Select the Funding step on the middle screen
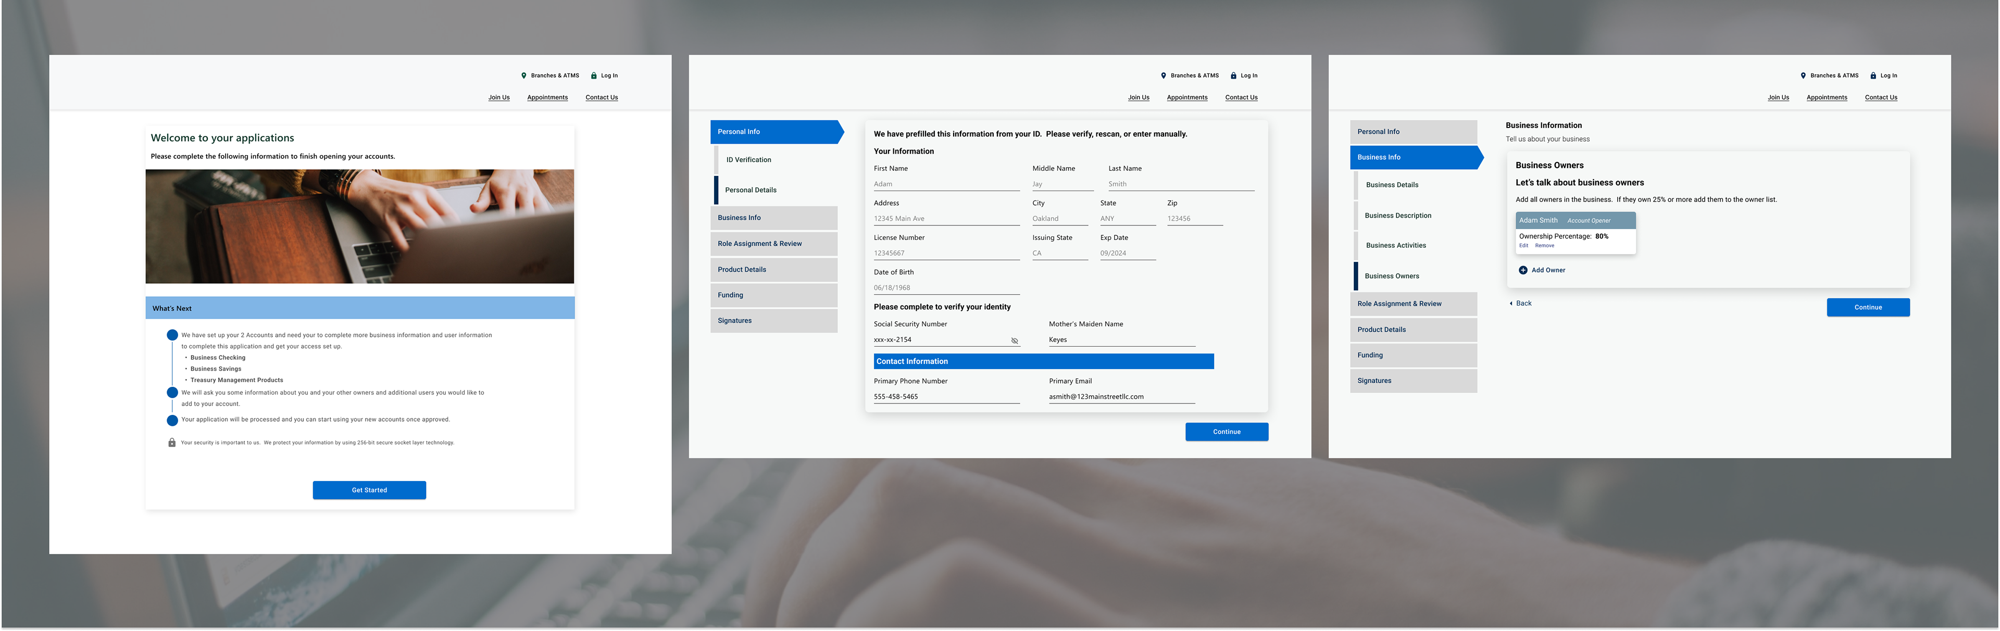Viewport: 2000px width, 631px height. point(774,295)
